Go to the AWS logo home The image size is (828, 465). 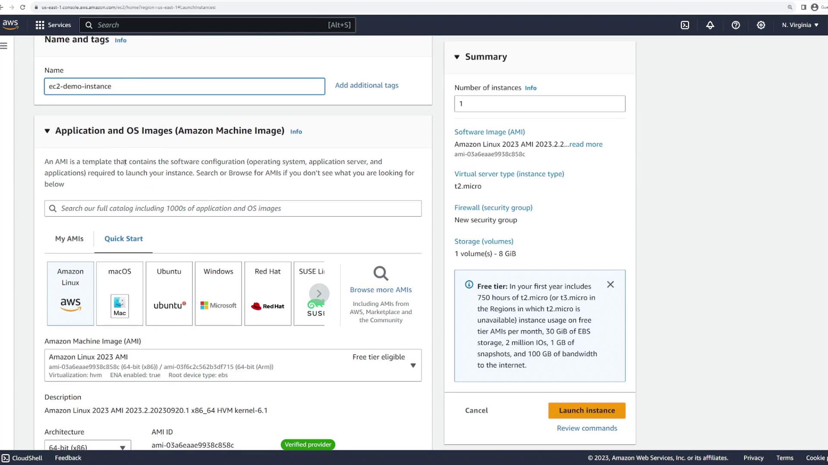pos(10,25)
